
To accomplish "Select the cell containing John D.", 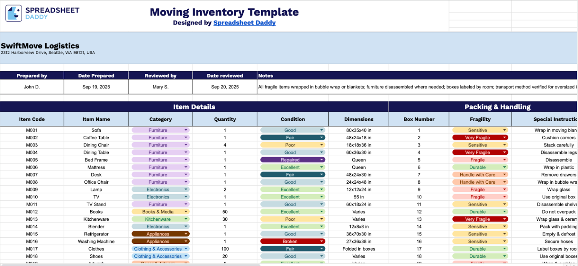I will click(32, 87).
